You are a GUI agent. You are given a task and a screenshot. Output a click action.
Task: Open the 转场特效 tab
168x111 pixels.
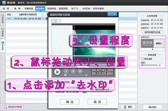coord(52,9)
